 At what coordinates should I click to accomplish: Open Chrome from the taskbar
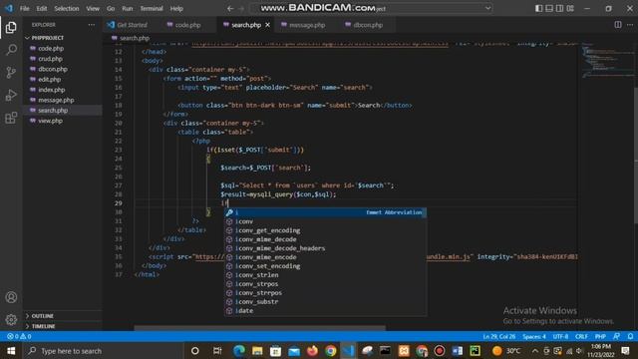(330, 350)
